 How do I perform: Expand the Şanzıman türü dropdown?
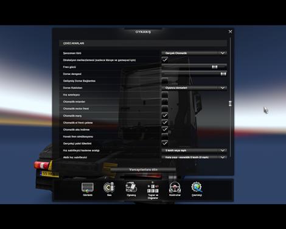(194, 53)
